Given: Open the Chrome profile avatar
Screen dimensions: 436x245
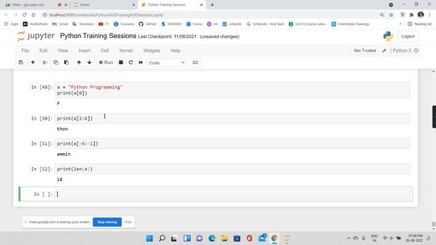Looking at the screenshot, I should (x=420, y=15).
